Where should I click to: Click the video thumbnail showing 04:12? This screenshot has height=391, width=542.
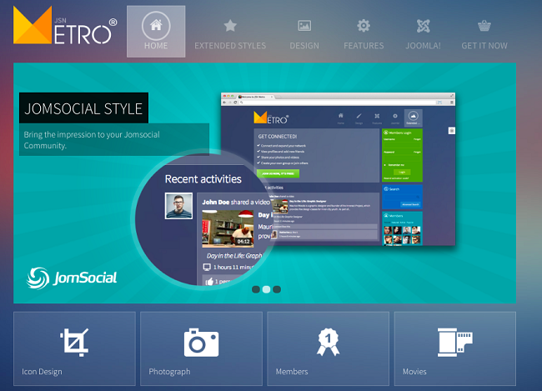[x=228, y=229]
